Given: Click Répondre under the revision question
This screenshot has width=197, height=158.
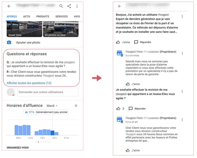Looking at the screenshot, I should pos(140,109).
